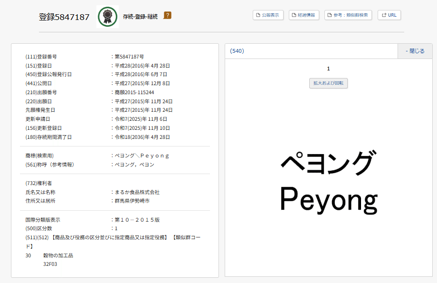The image size is (437, 283).
Task: Click the 拡大および回転 enlarge and rotate button
Action: [x=328, y=83]
